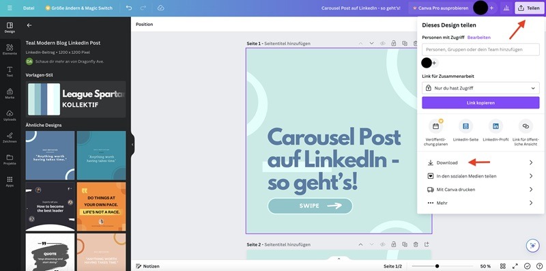Open Design tab in sidebar
546x271 pixels.
coord(10,27)
